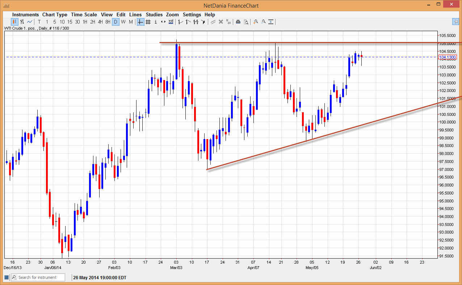Click the blue square status bar icon

tap(6, 277)
